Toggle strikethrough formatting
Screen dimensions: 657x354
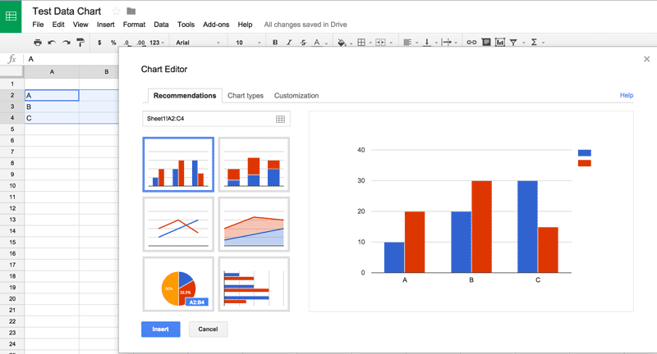(303, 43)
